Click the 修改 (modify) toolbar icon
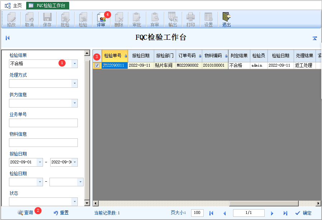The image size is (322, 220). click(11, 19)
